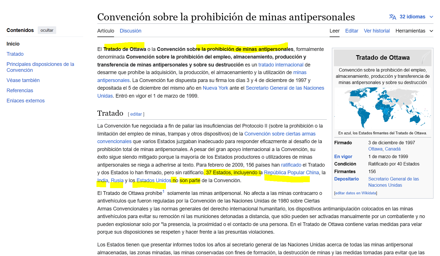
Task: Open Secretario General de las Naciones Unidas link in intro
Action: click(285, 88)
